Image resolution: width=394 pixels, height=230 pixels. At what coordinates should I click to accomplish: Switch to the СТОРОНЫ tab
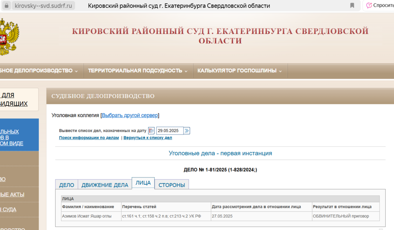tap(172, 185)
